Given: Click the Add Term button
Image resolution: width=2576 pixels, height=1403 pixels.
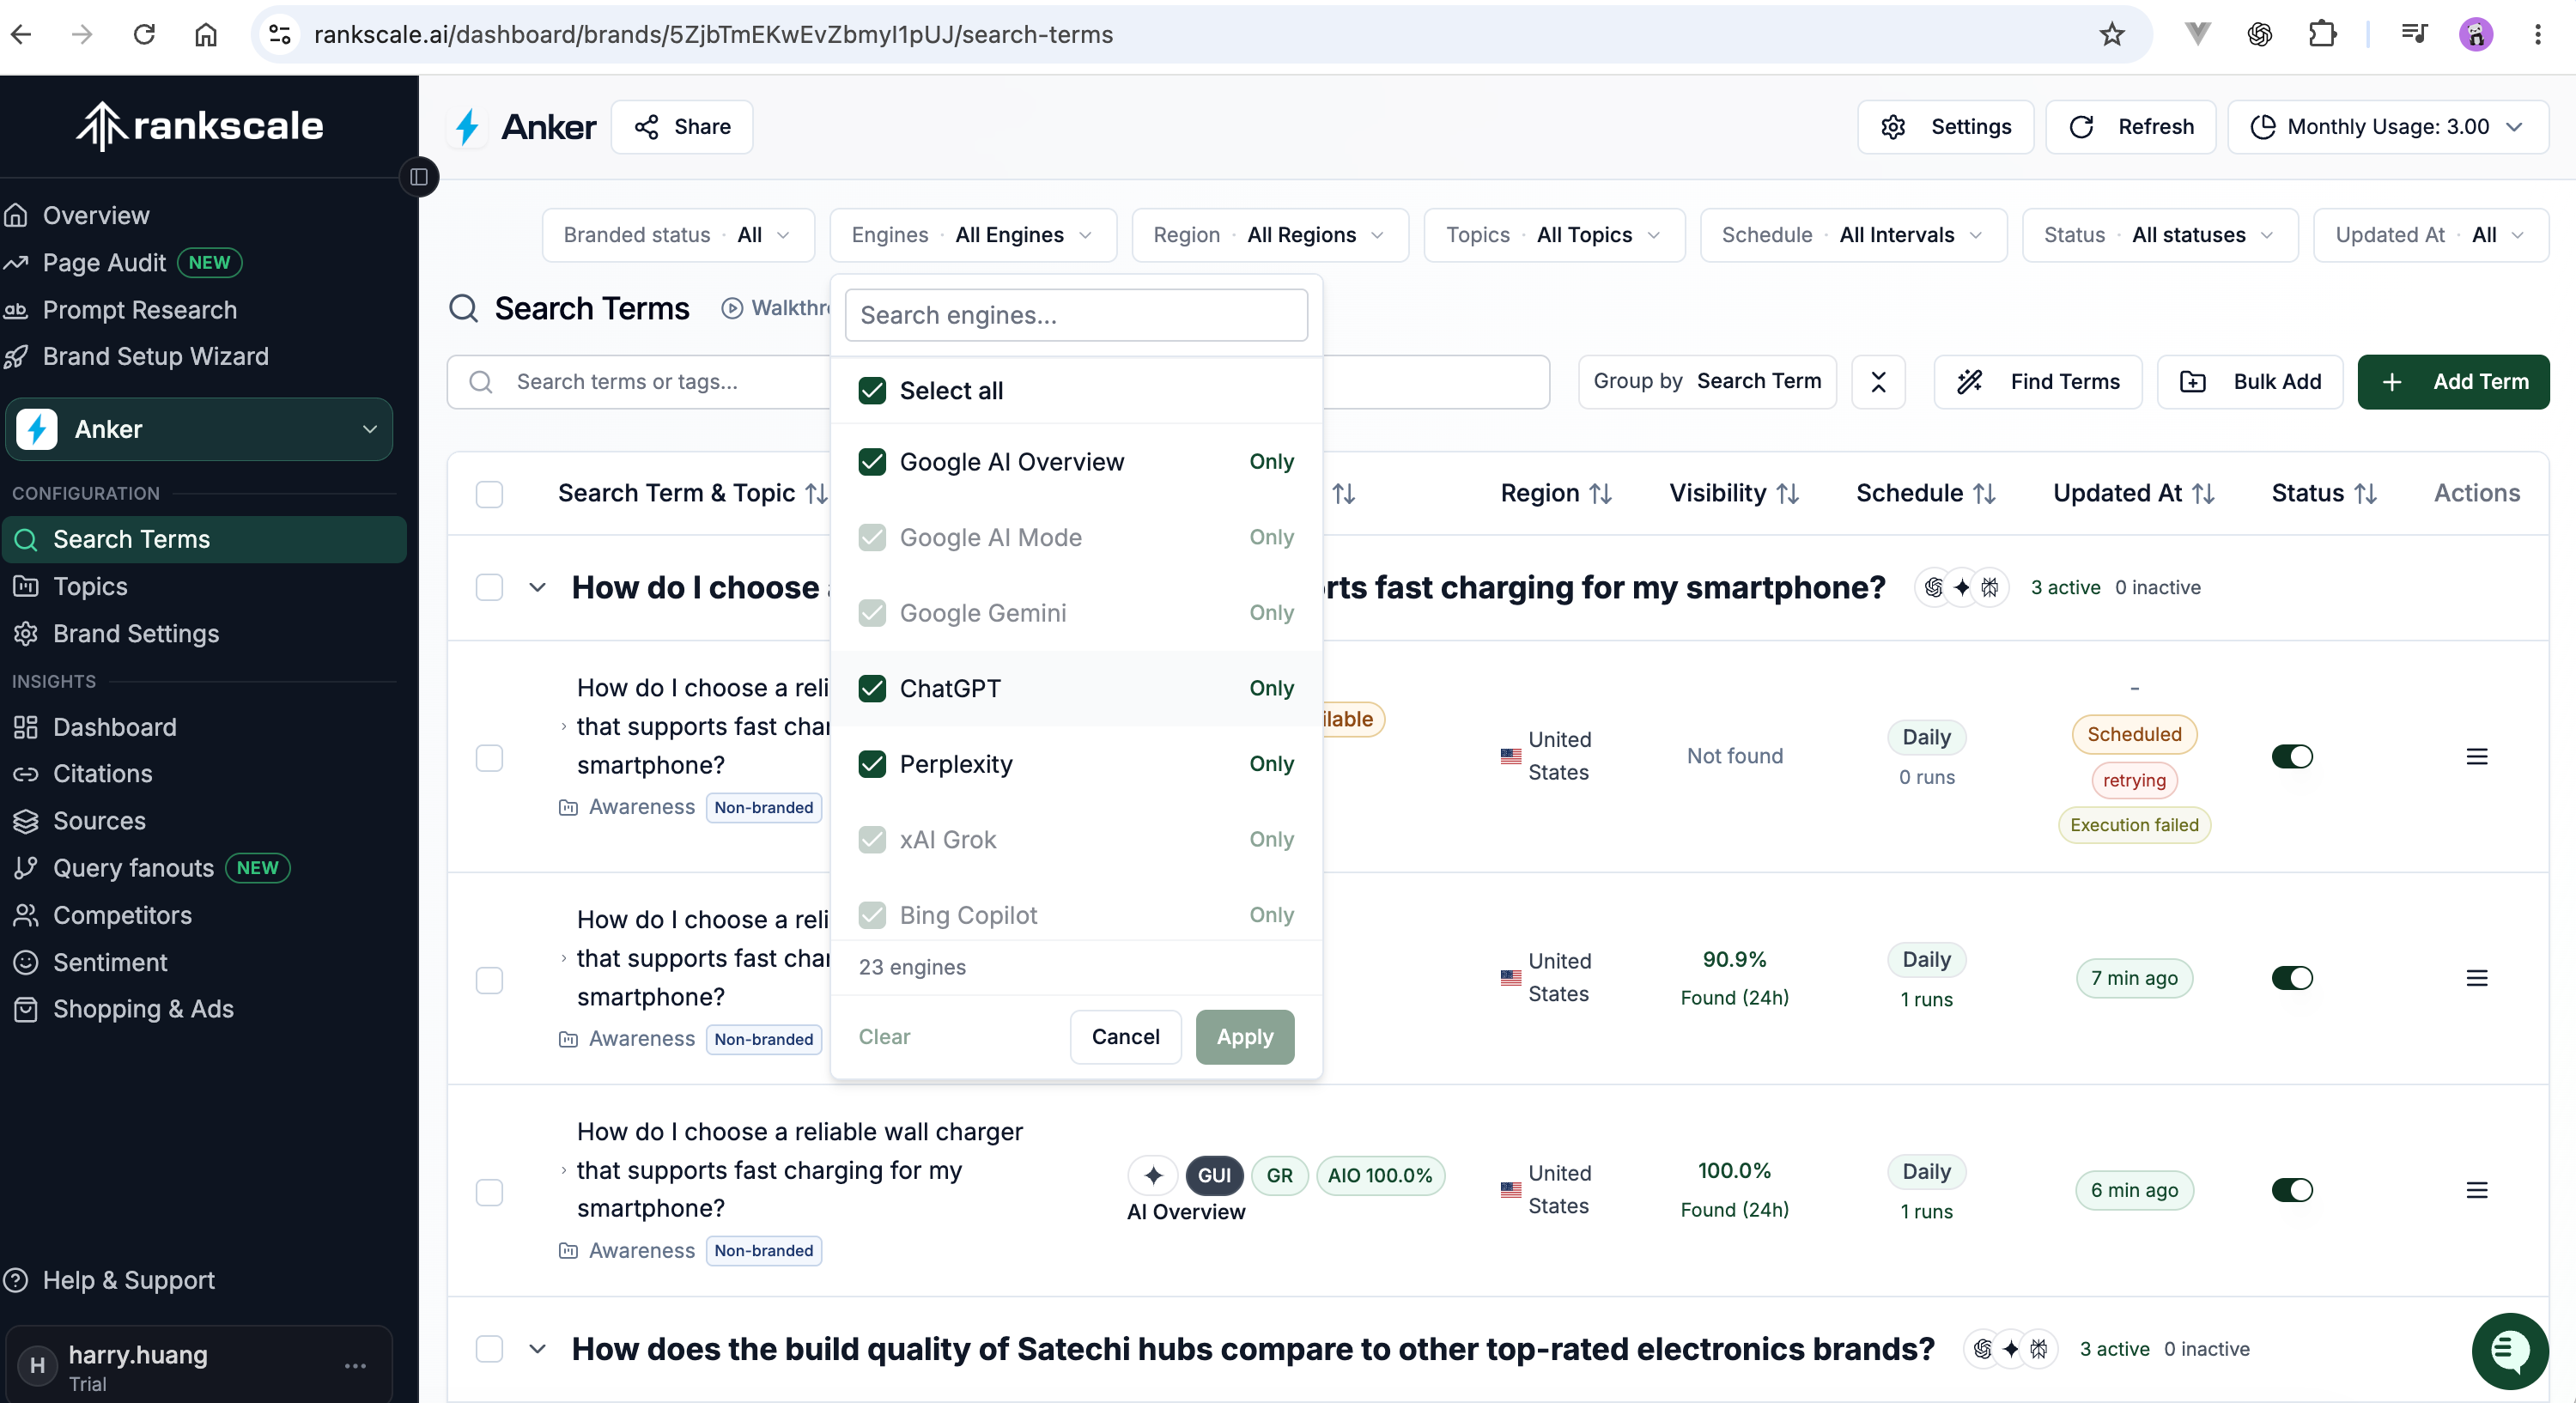Looking at the screenshot, I should point(2453,382).
